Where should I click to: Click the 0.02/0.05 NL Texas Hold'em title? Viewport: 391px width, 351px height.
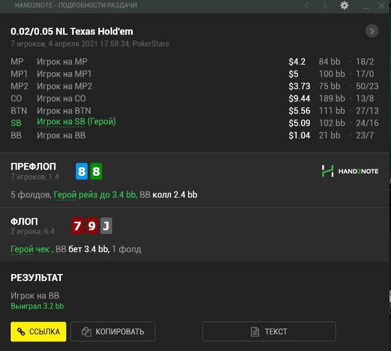[72, 31]
